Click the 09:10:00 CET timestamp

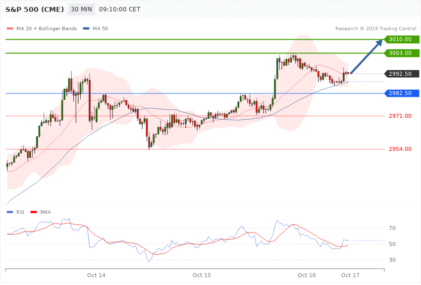120,9
